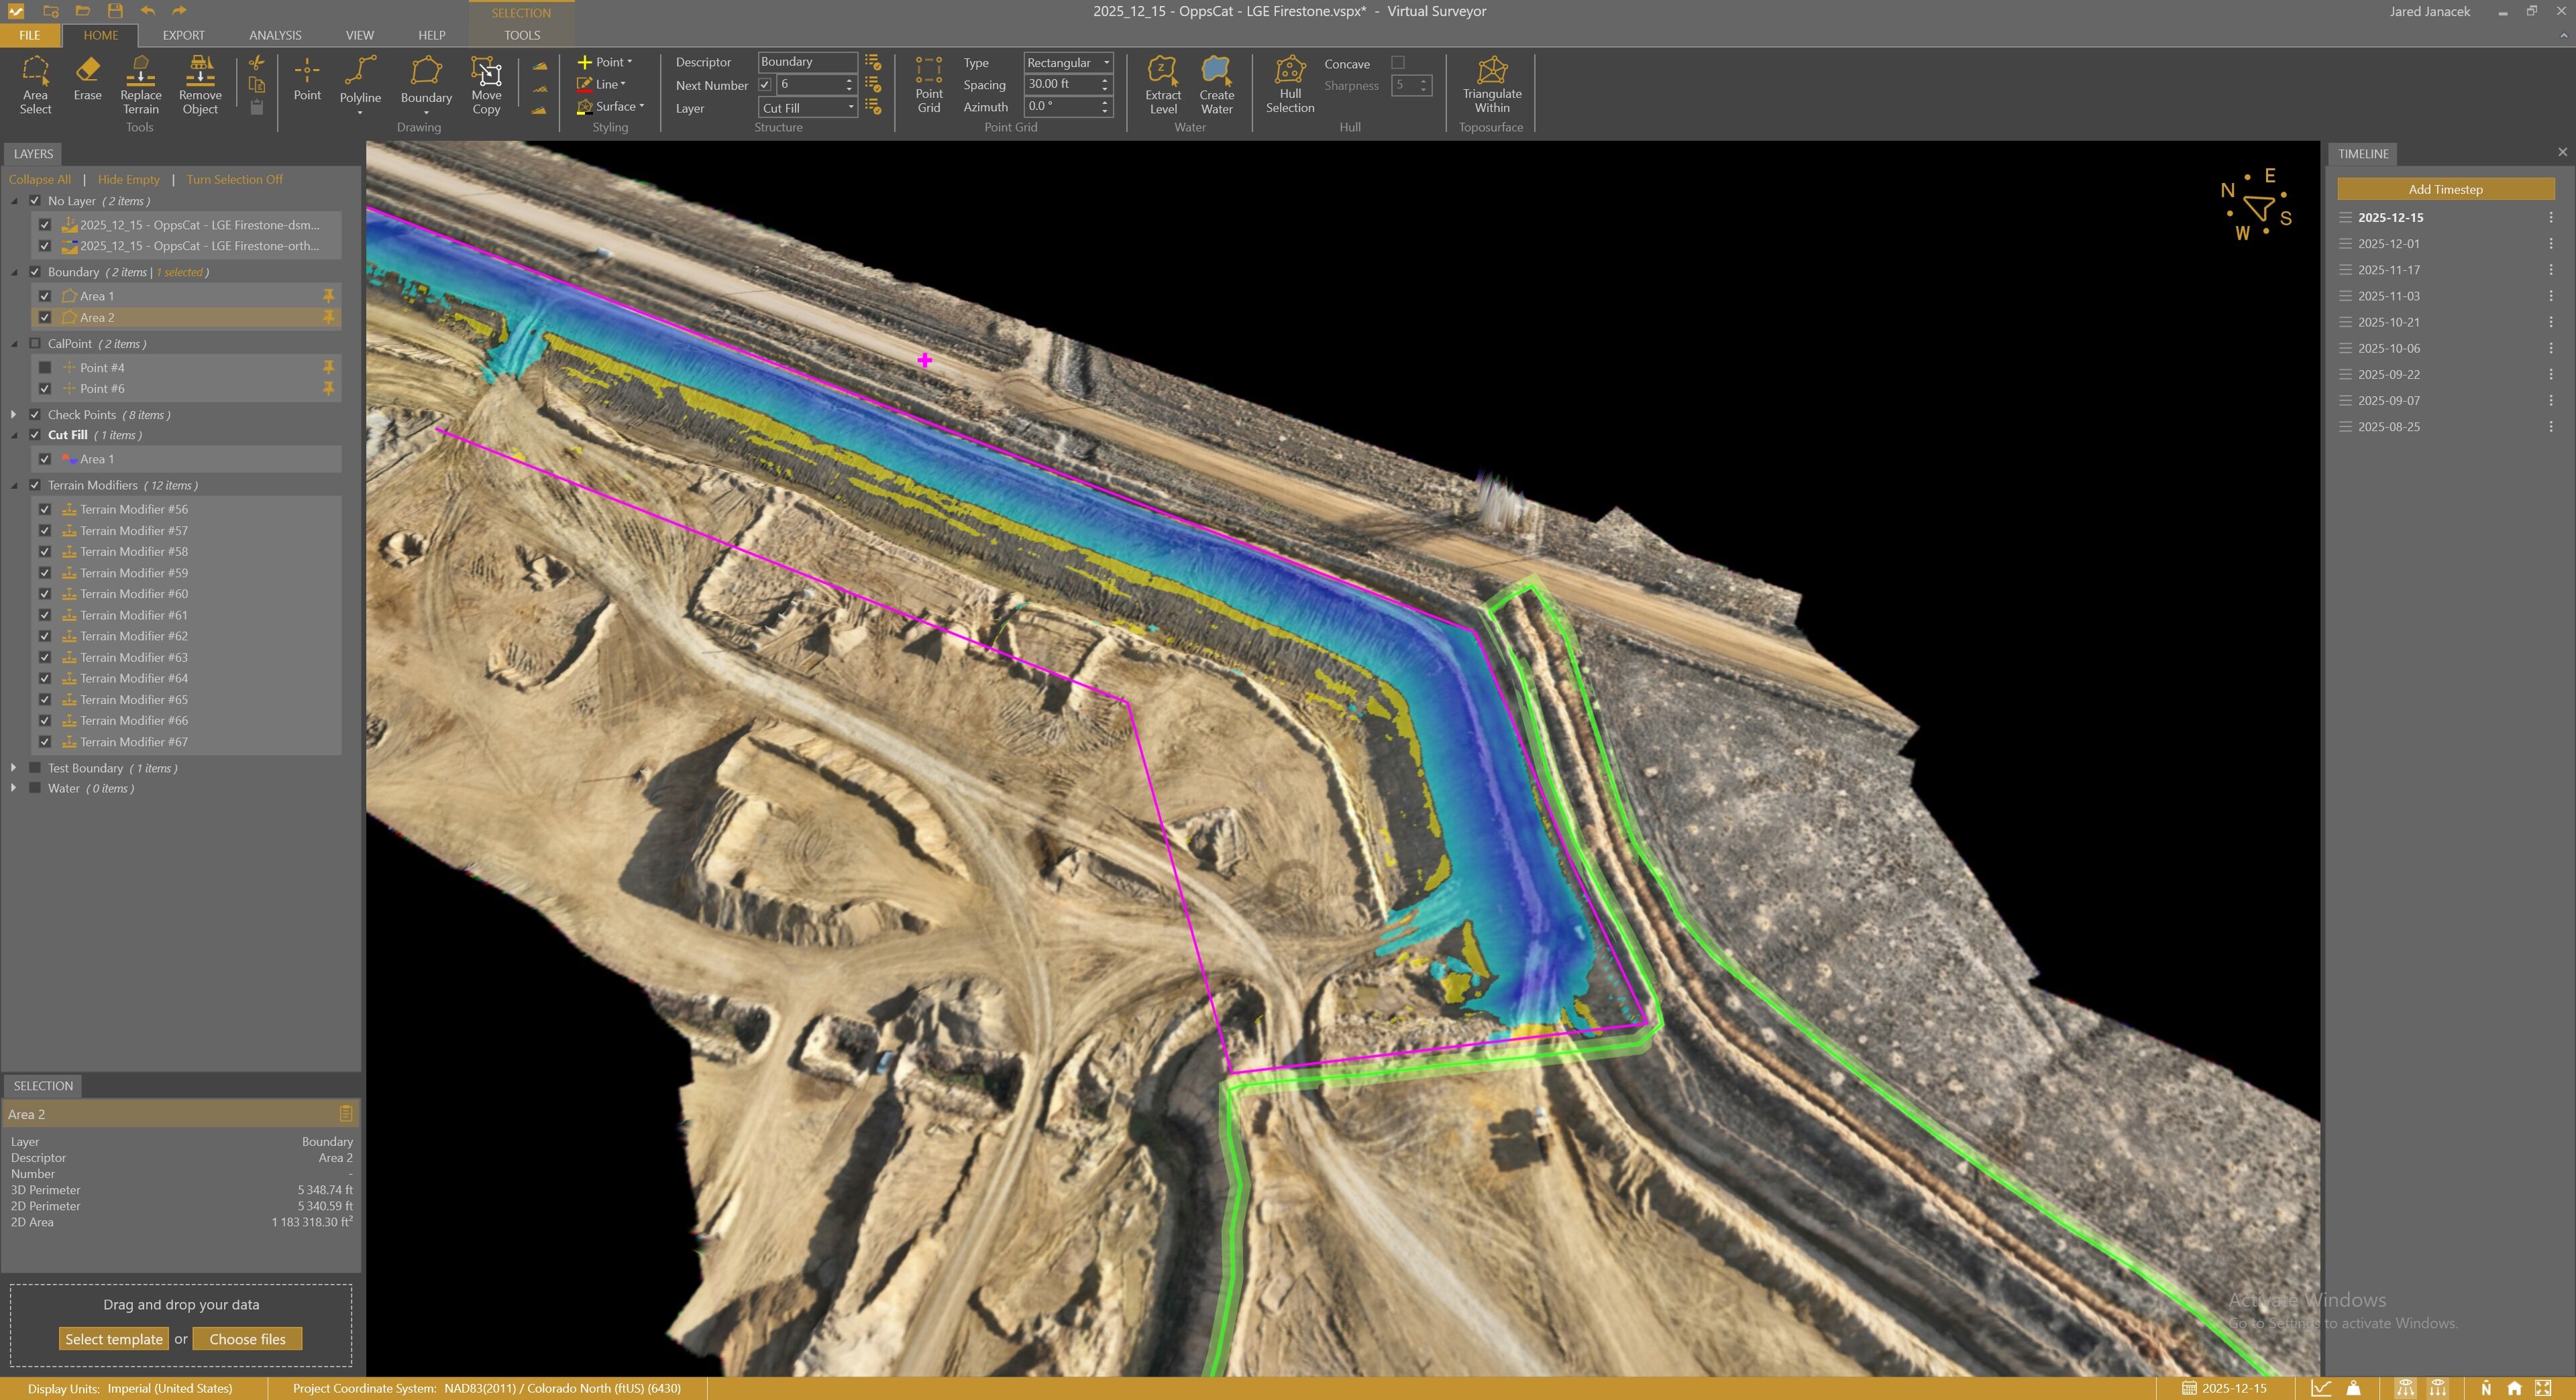Open the HELP ribbon tab
This screenshot has width=2576, height=1400.
432,35
